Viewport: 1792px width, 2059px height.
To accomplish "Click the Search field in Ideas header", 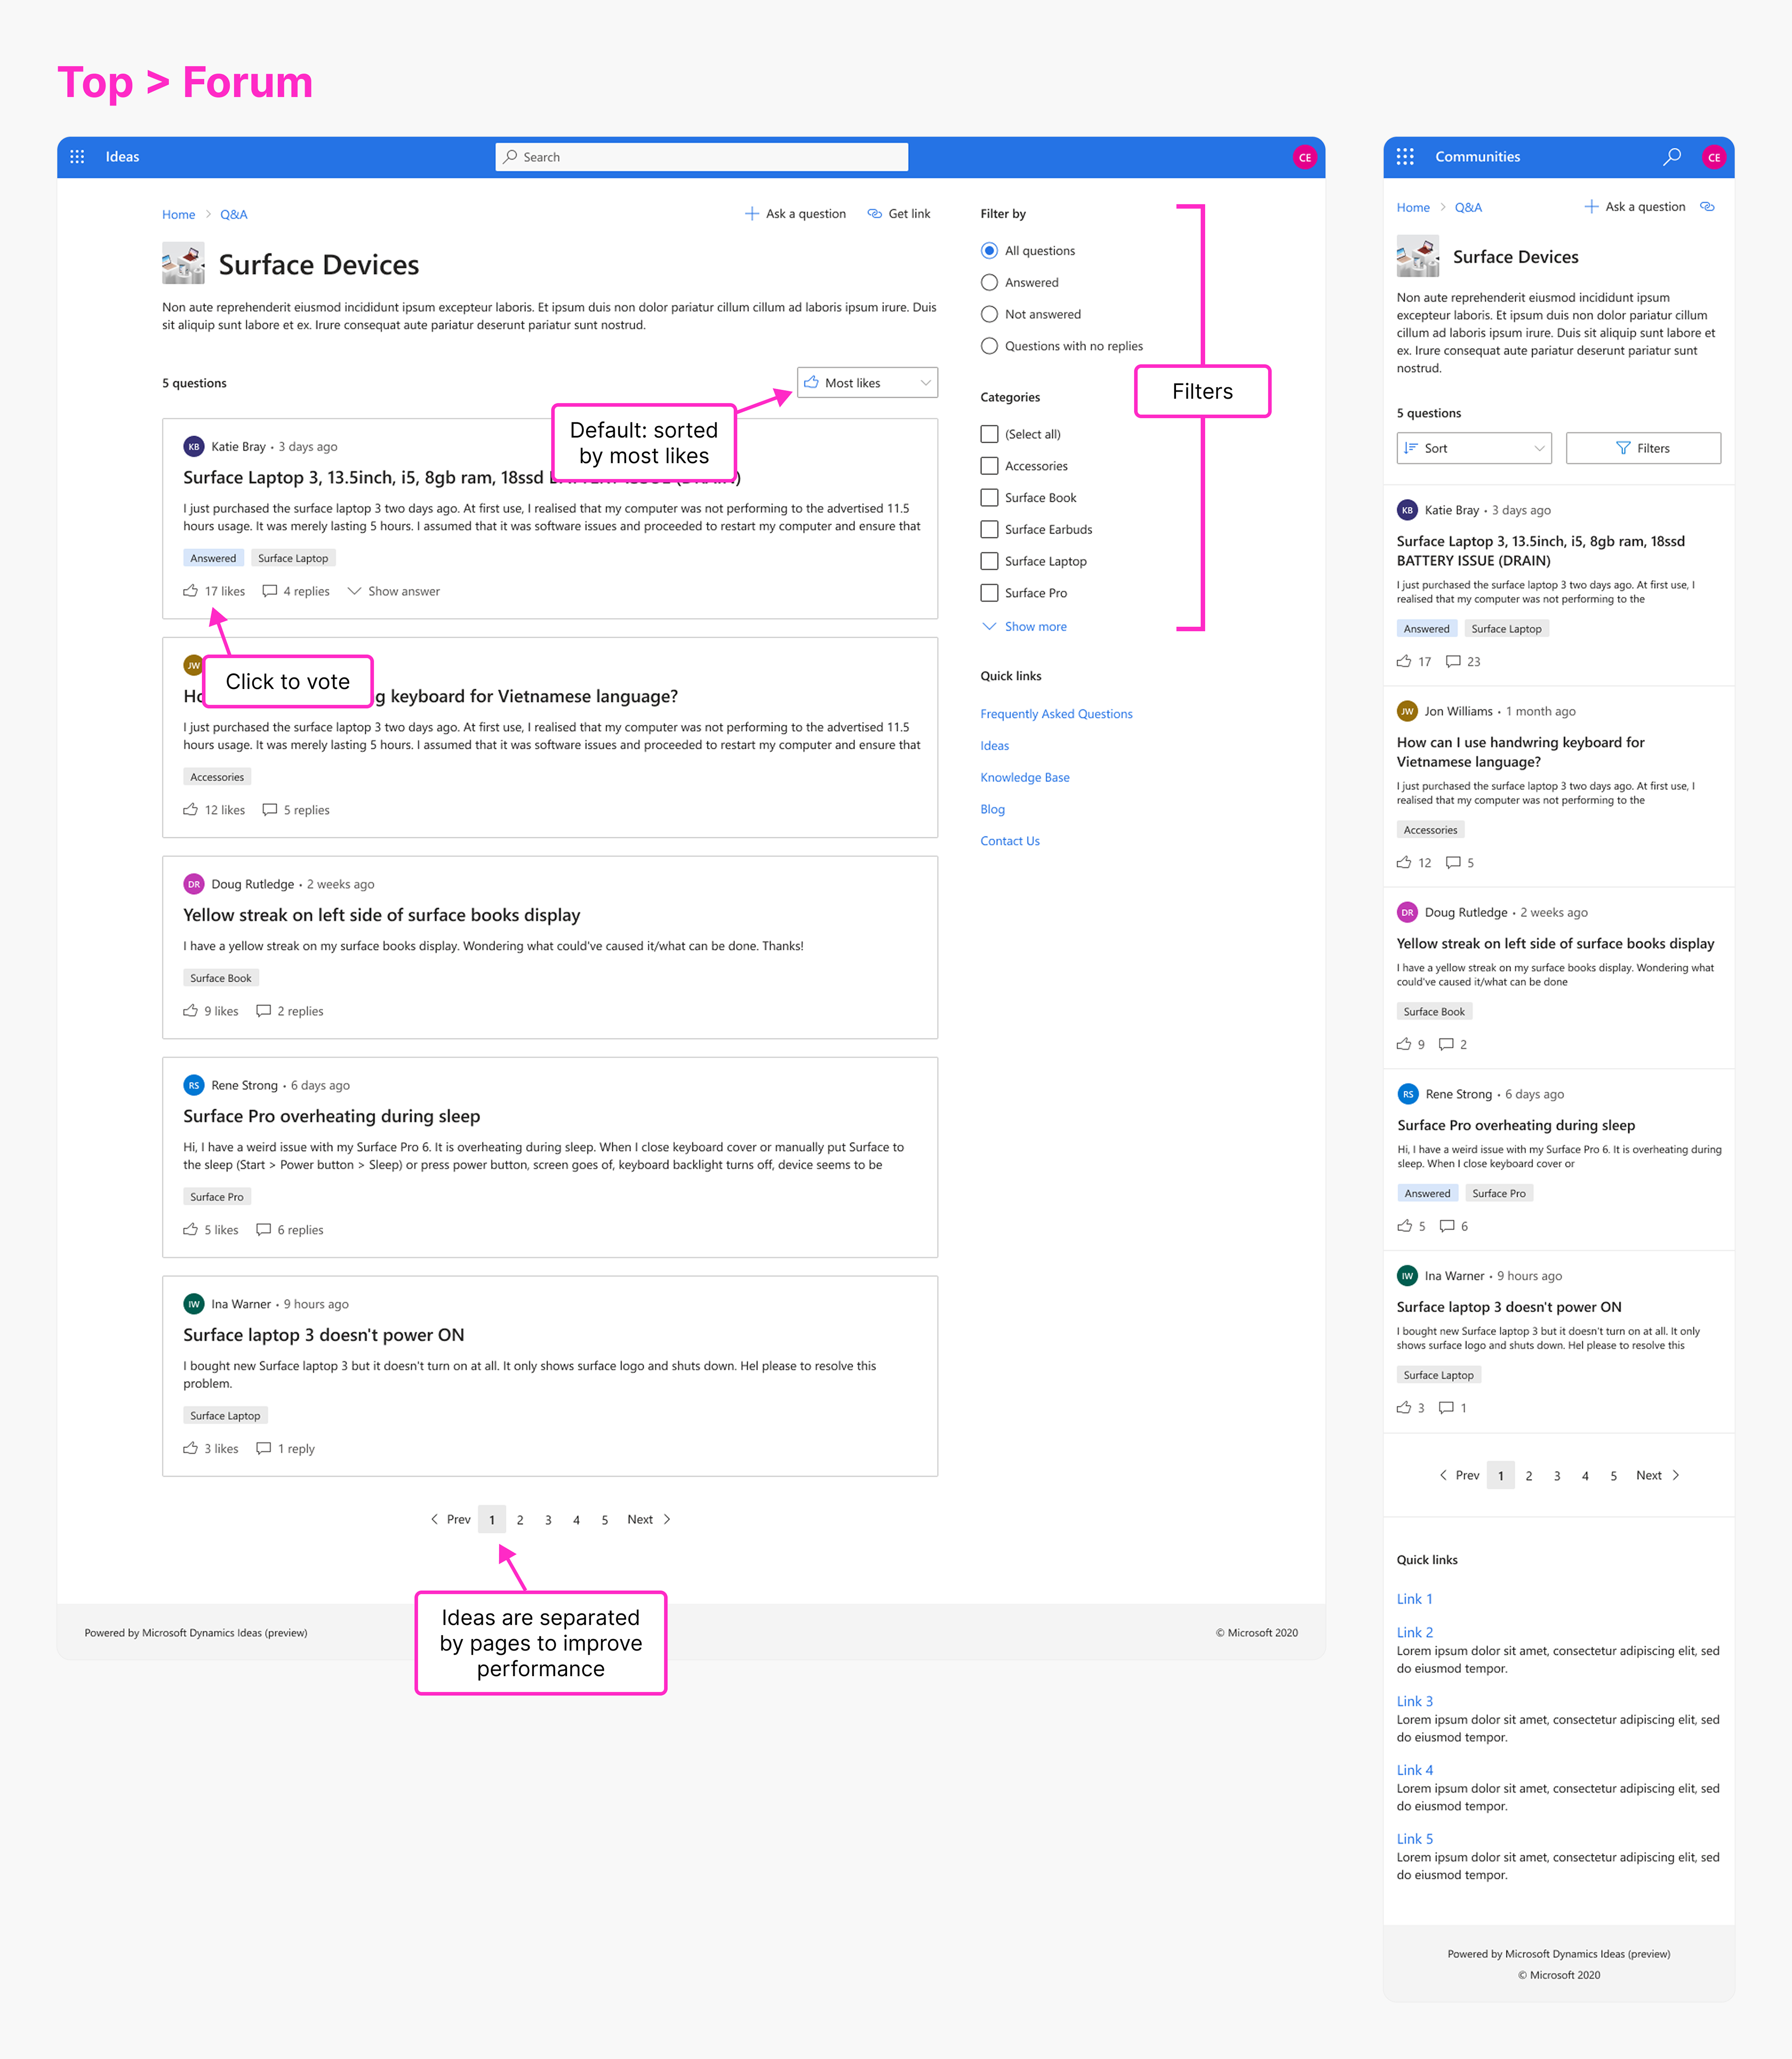I will tap(701, 157).
